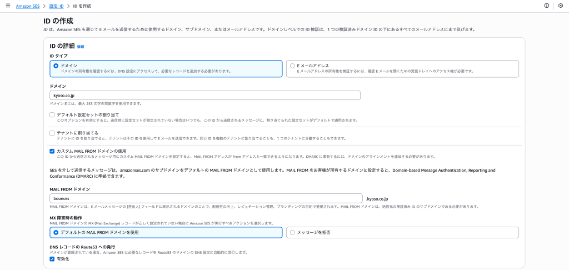
Task: Click the info panel icon in top bar
Action: tap(546, 6)
